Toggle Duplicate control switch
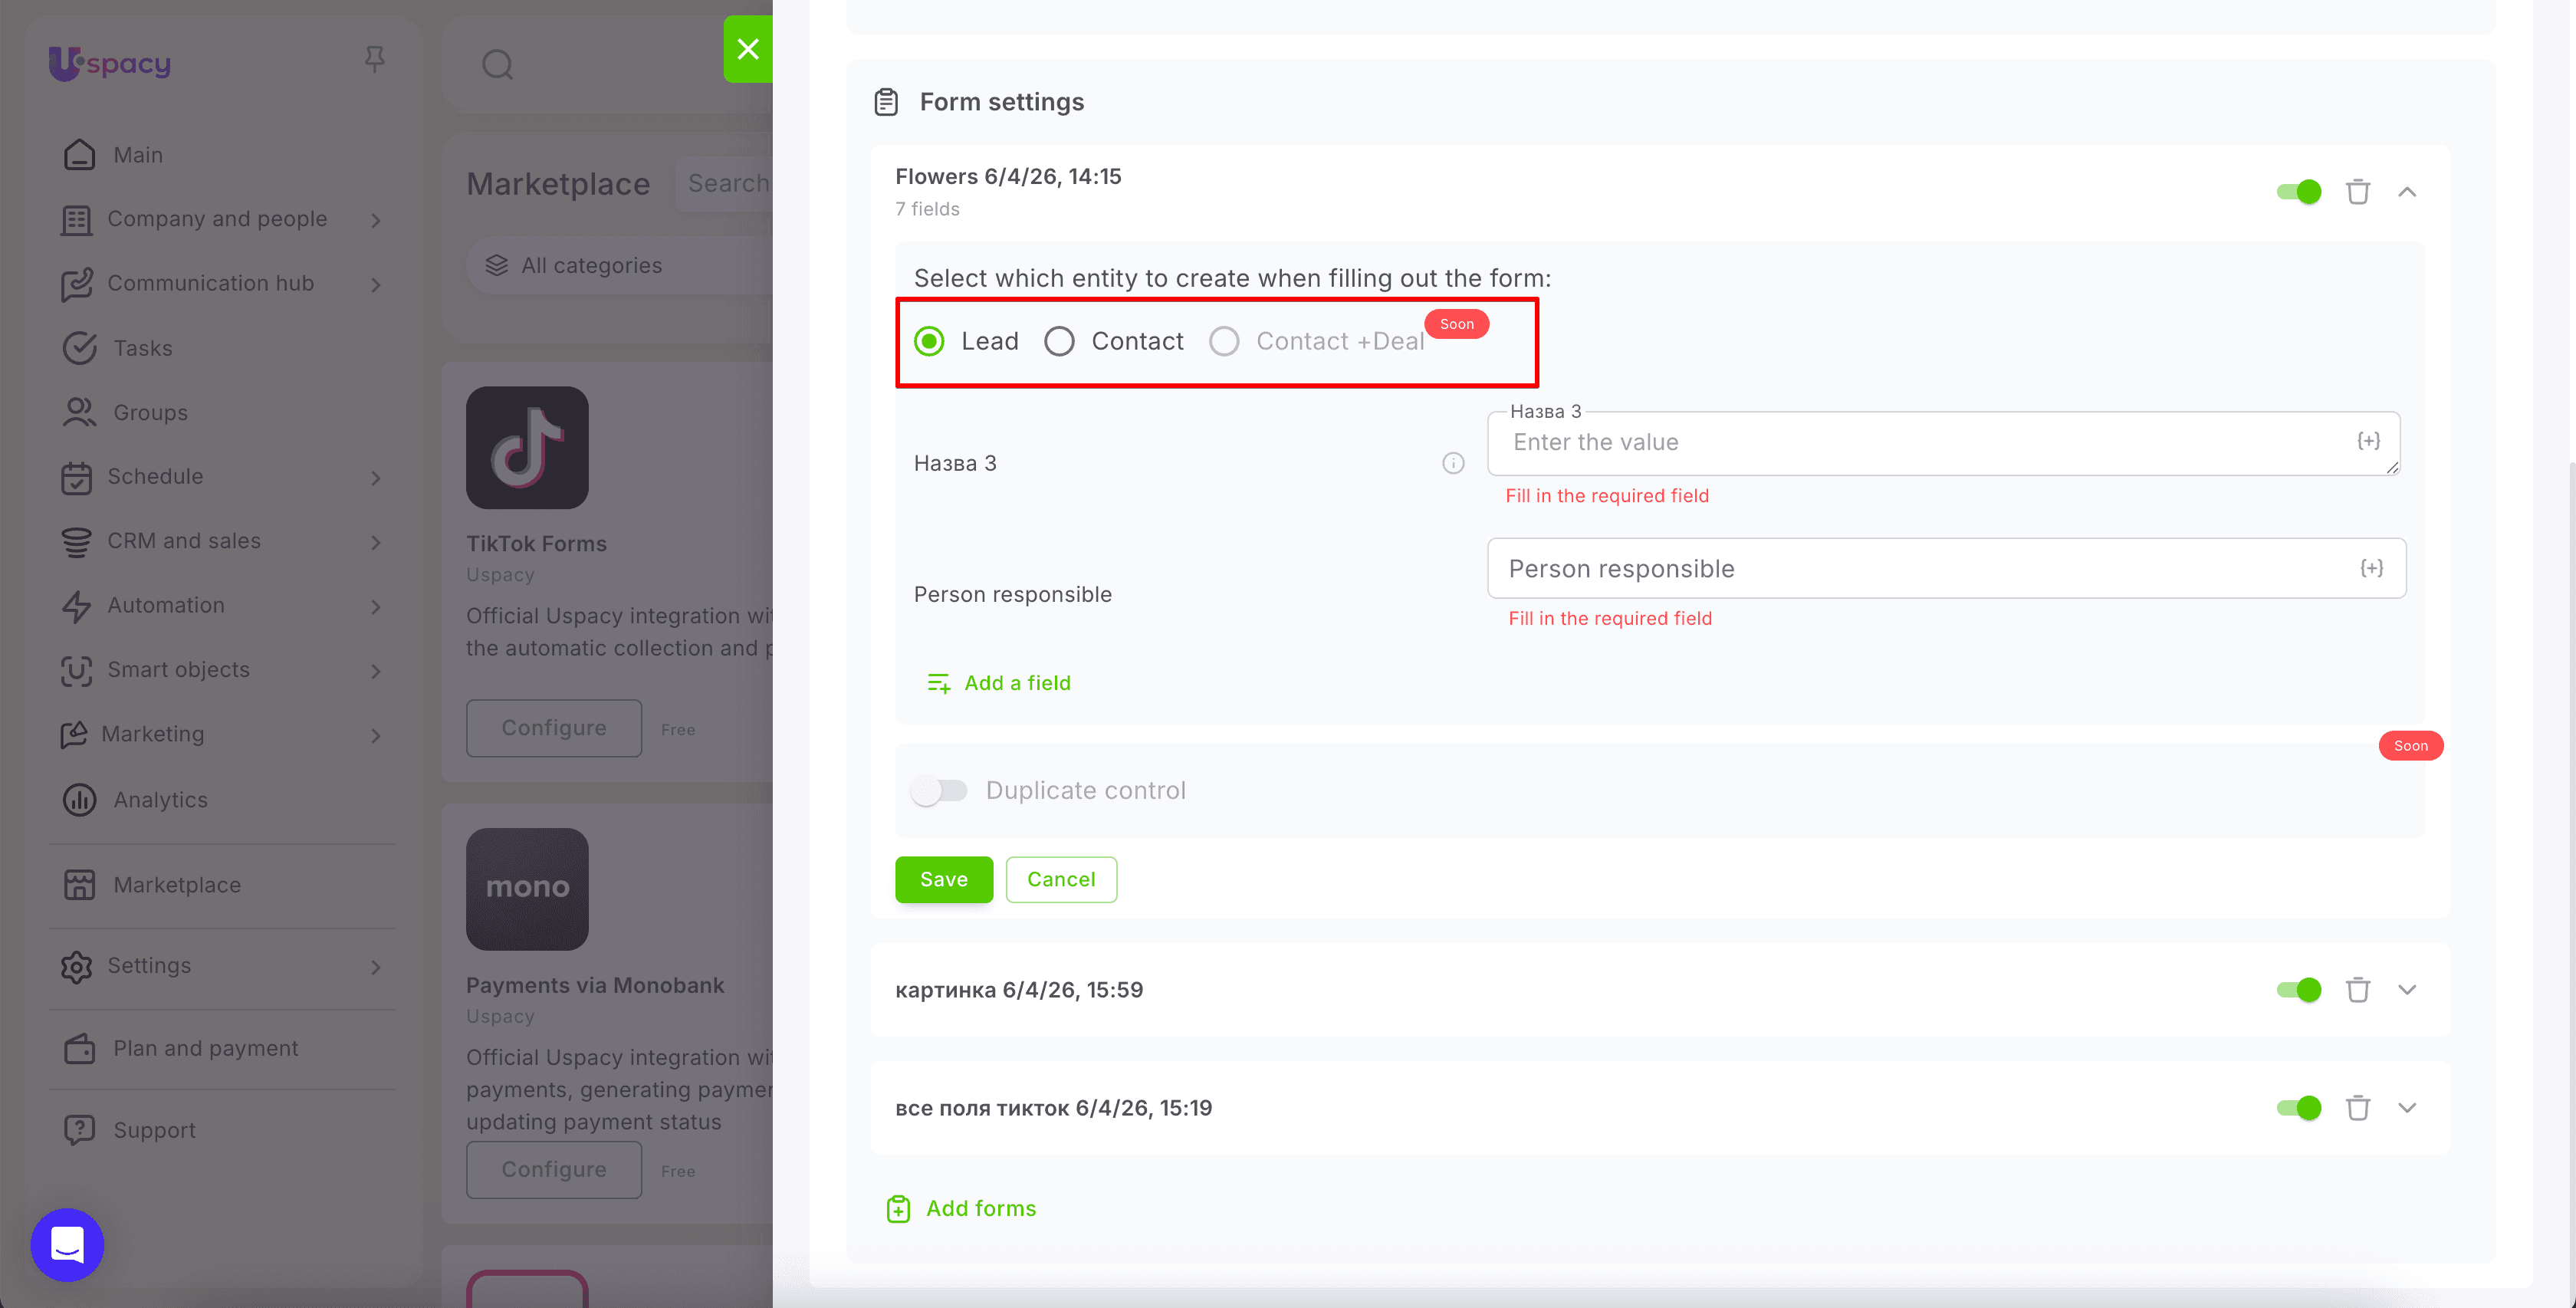The image size is (2576, 1308). (x=939, y=791)
